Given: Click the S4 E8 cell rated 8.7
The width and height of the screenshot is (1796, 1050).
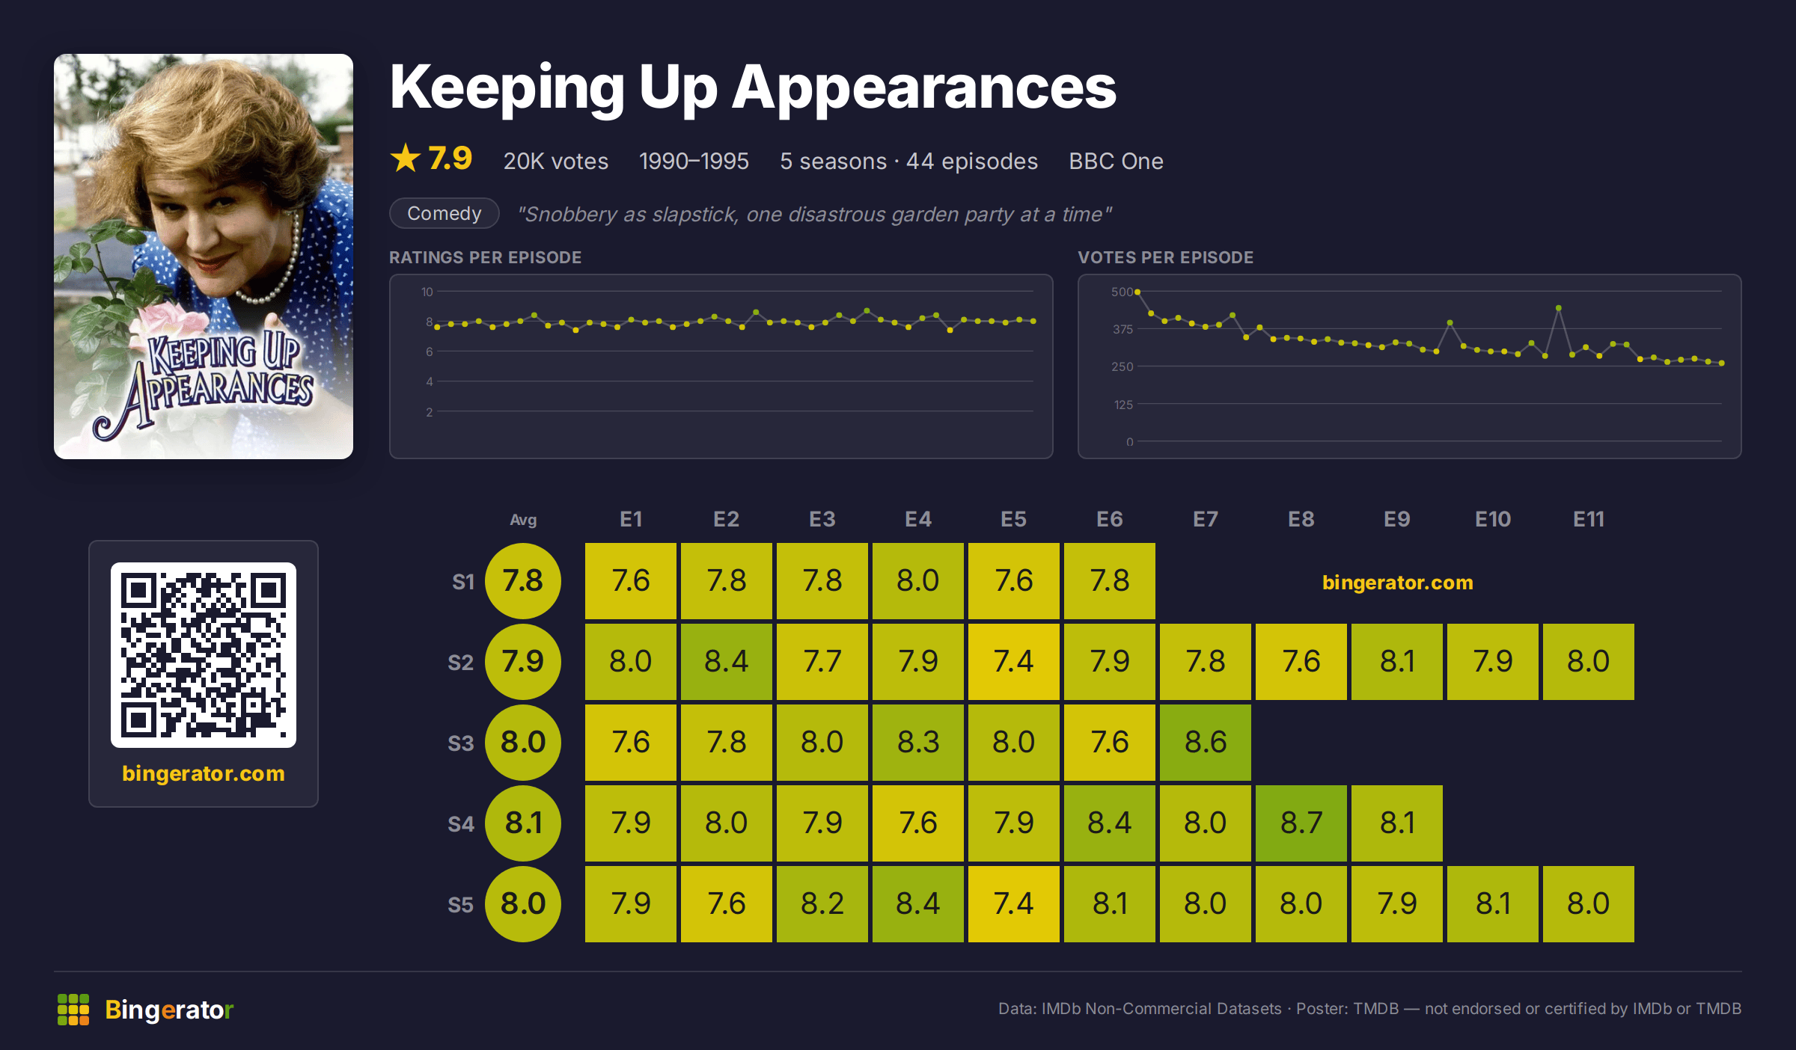Looking at the screenshot, I should click(1301, 823).
